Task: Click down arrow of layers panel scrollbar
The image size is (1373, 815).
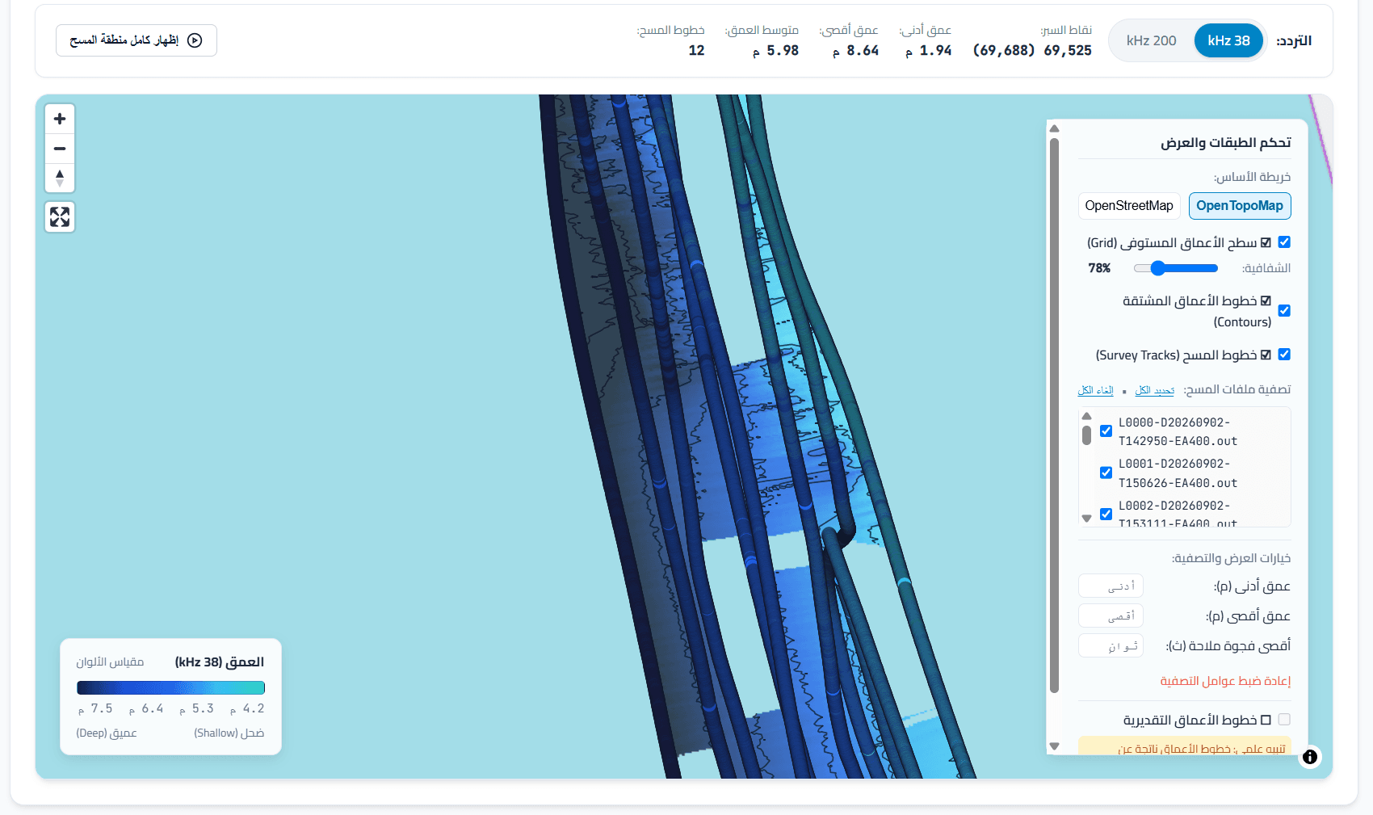Action: click(x=1054, y=746)
